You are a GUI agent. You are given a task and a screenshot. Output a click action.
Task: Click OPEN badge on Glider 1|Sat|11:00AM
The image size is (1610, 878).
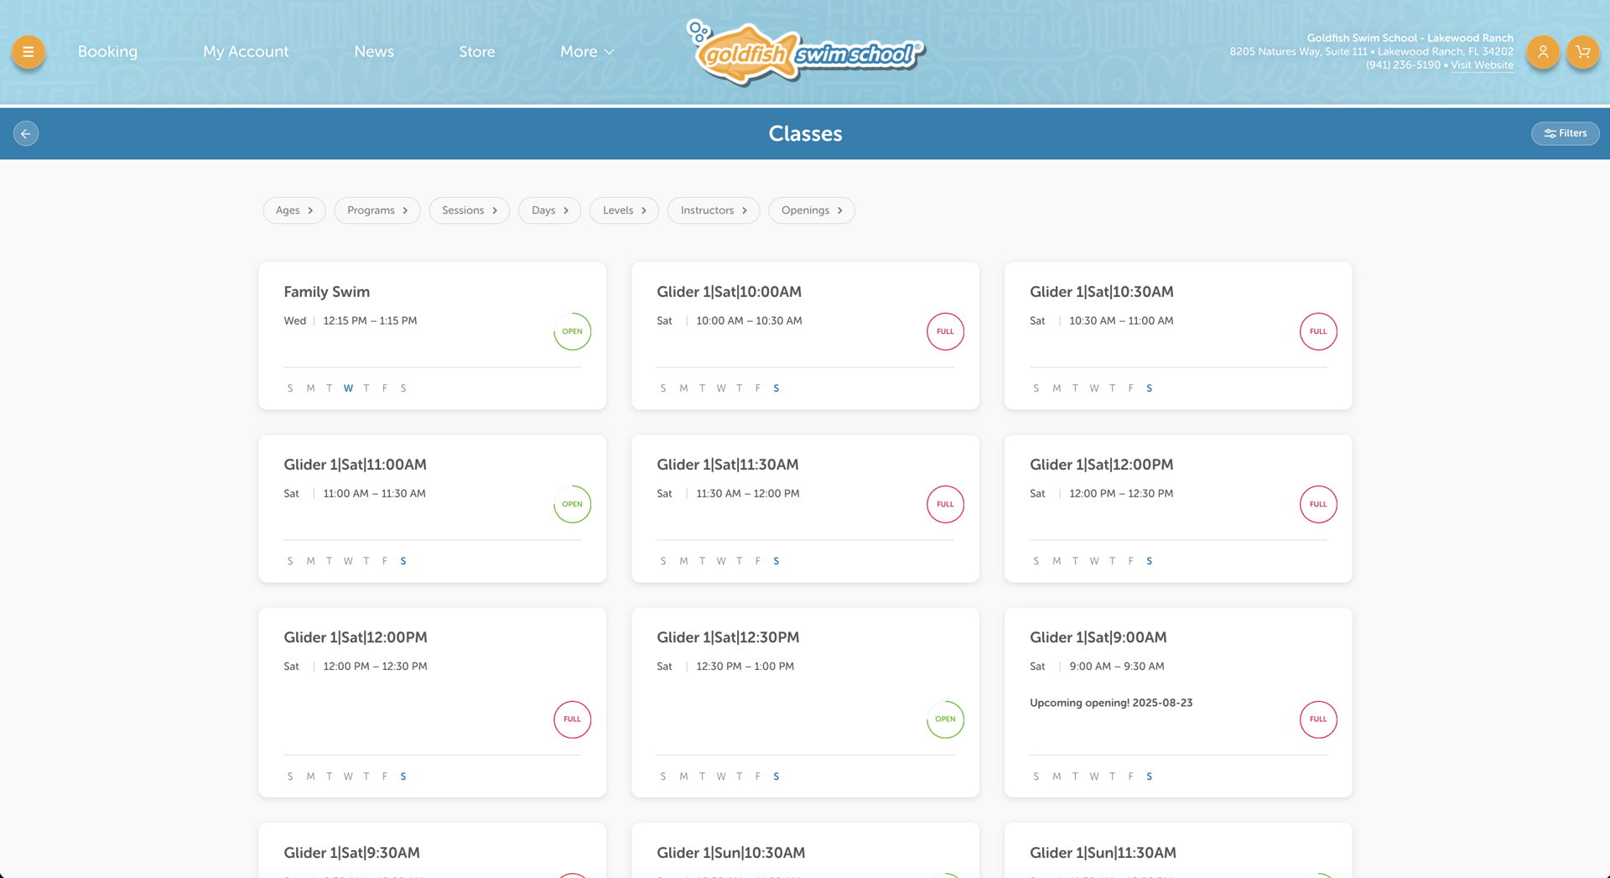[x=573, y=504]
